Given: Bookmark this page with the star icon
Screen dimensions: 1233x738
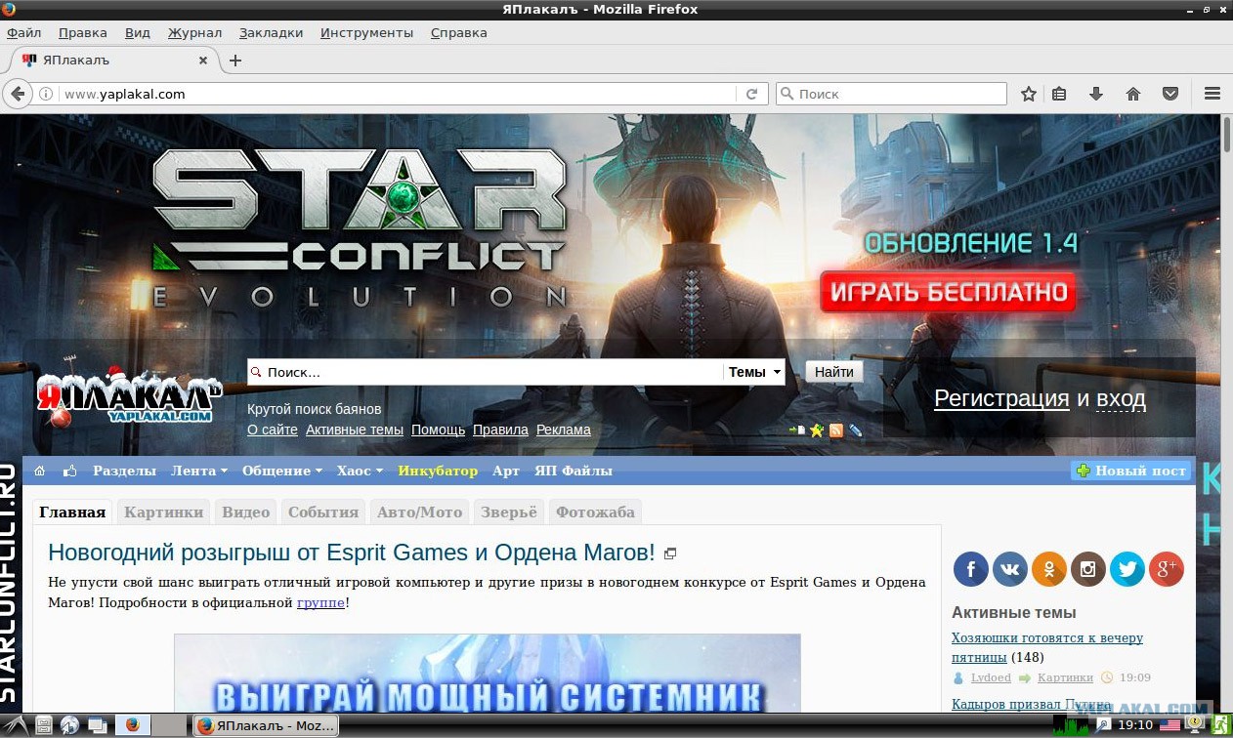Looking at the screenshot, I should (1028, 94).
